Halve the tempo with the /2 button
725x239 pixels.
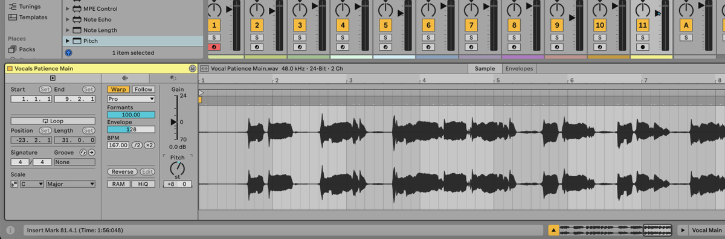pos(137,145)
